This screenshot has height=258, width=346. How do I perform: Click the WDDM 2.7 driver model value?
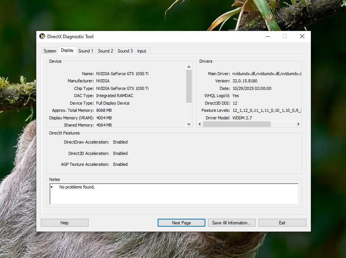click(242, 118)
